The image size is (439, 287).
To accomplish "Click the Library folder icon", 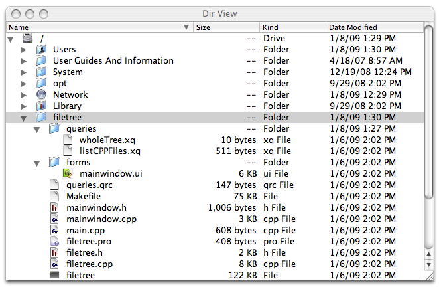I will [42, 106].
